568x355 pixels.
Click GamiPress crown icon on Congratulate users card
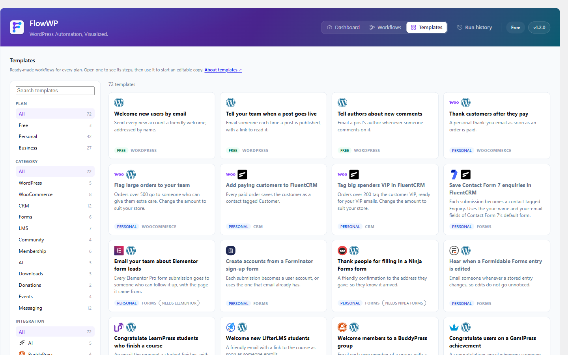pyautogui.click(x=454, y=327)
